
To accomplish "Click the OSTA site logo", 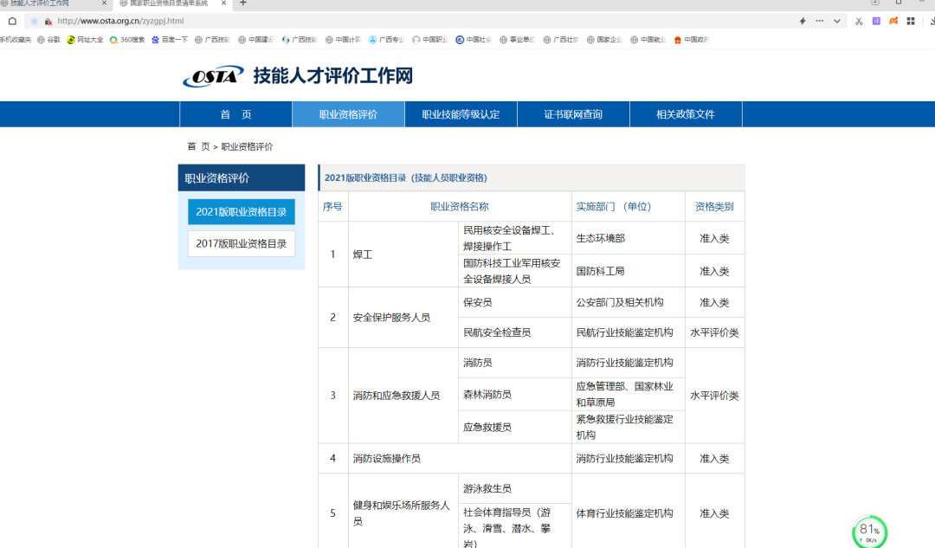I will 213,76.
